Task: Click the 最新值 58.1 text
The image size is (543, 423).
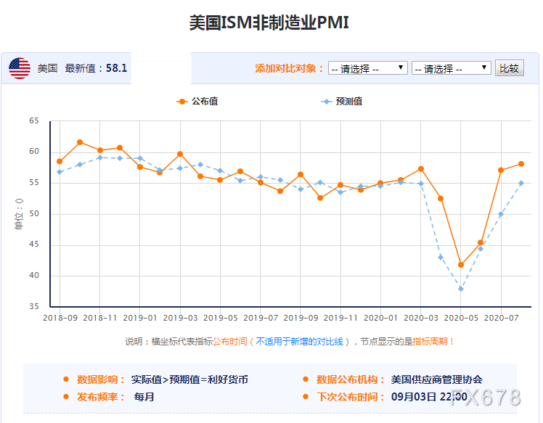Action: [x=96, y=68]
